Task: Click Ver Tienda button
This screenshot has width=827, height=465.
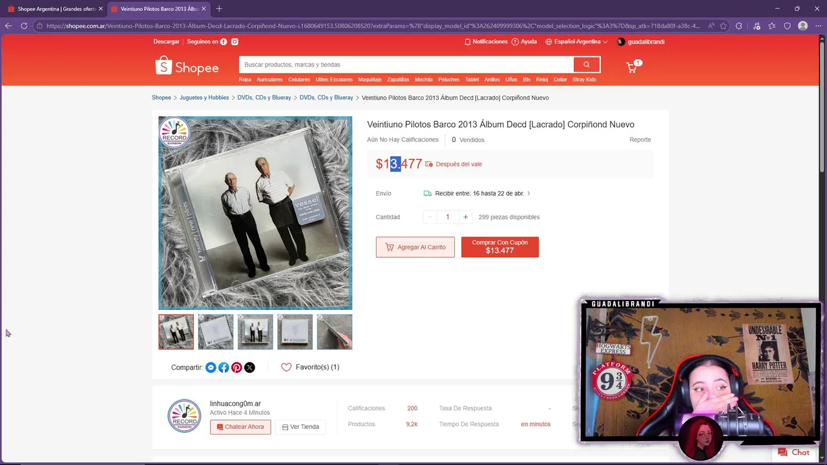Action: [300, 427]
